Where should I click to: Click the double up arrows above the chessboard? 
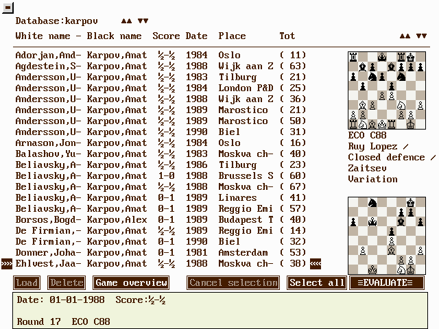point(405,36)
